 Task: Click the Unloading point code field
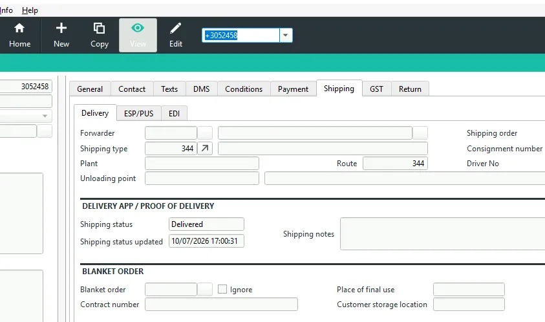202,178
